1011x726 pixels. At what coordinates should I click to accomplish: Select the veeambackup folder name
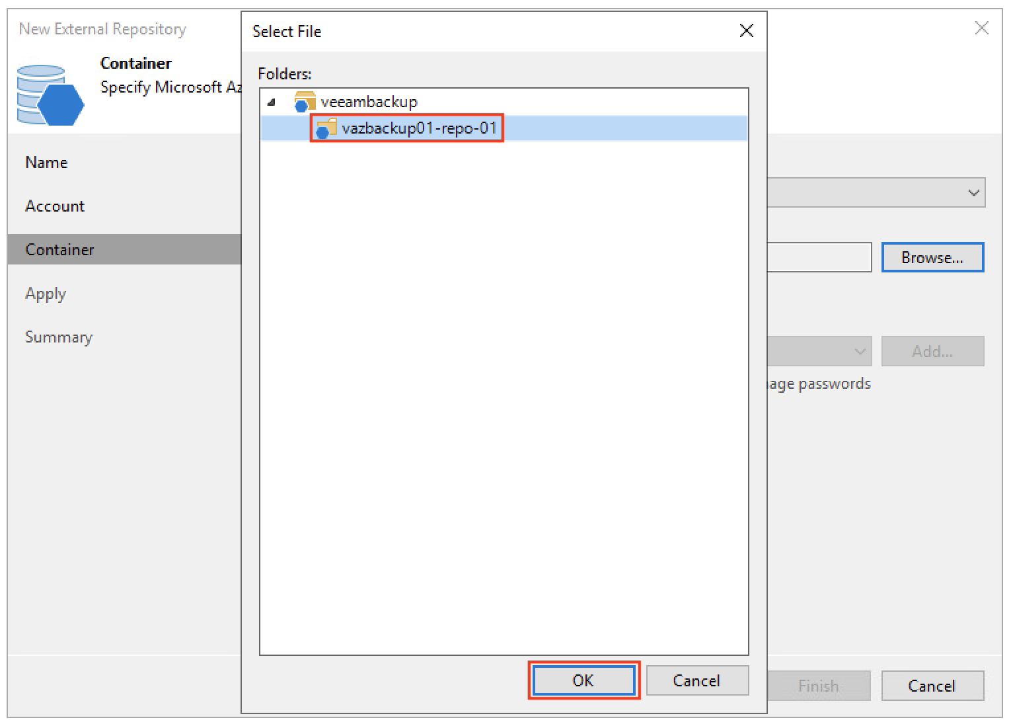coord(369,102)
